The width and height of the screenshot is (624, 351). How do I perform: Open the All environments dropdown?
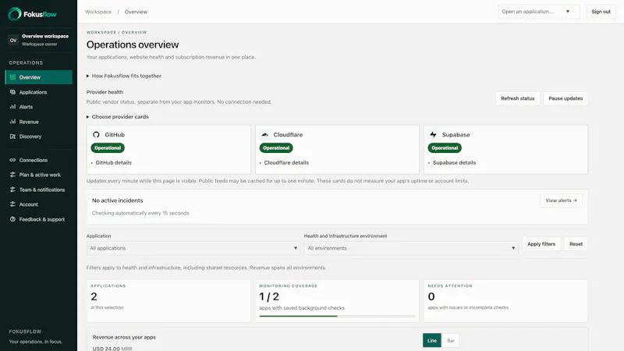point(411,248)
